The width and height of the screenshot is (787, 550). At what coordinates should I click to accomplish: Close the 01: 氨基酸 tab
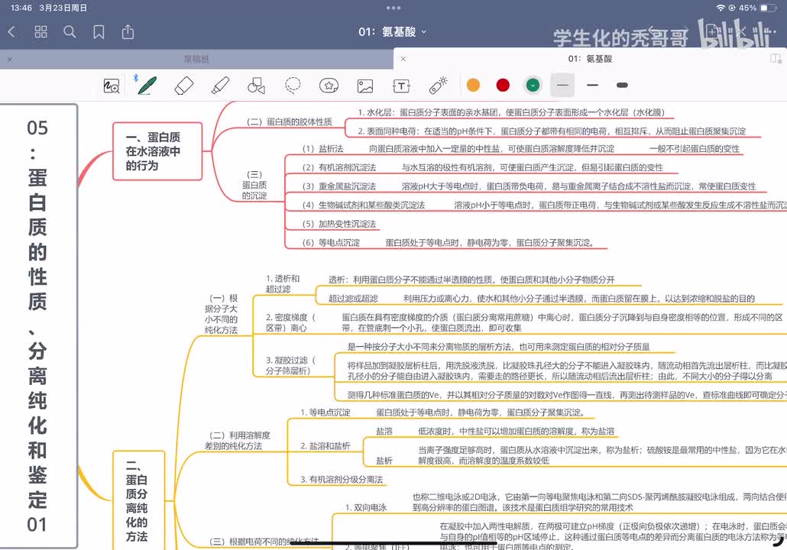[x=403, y=59]
